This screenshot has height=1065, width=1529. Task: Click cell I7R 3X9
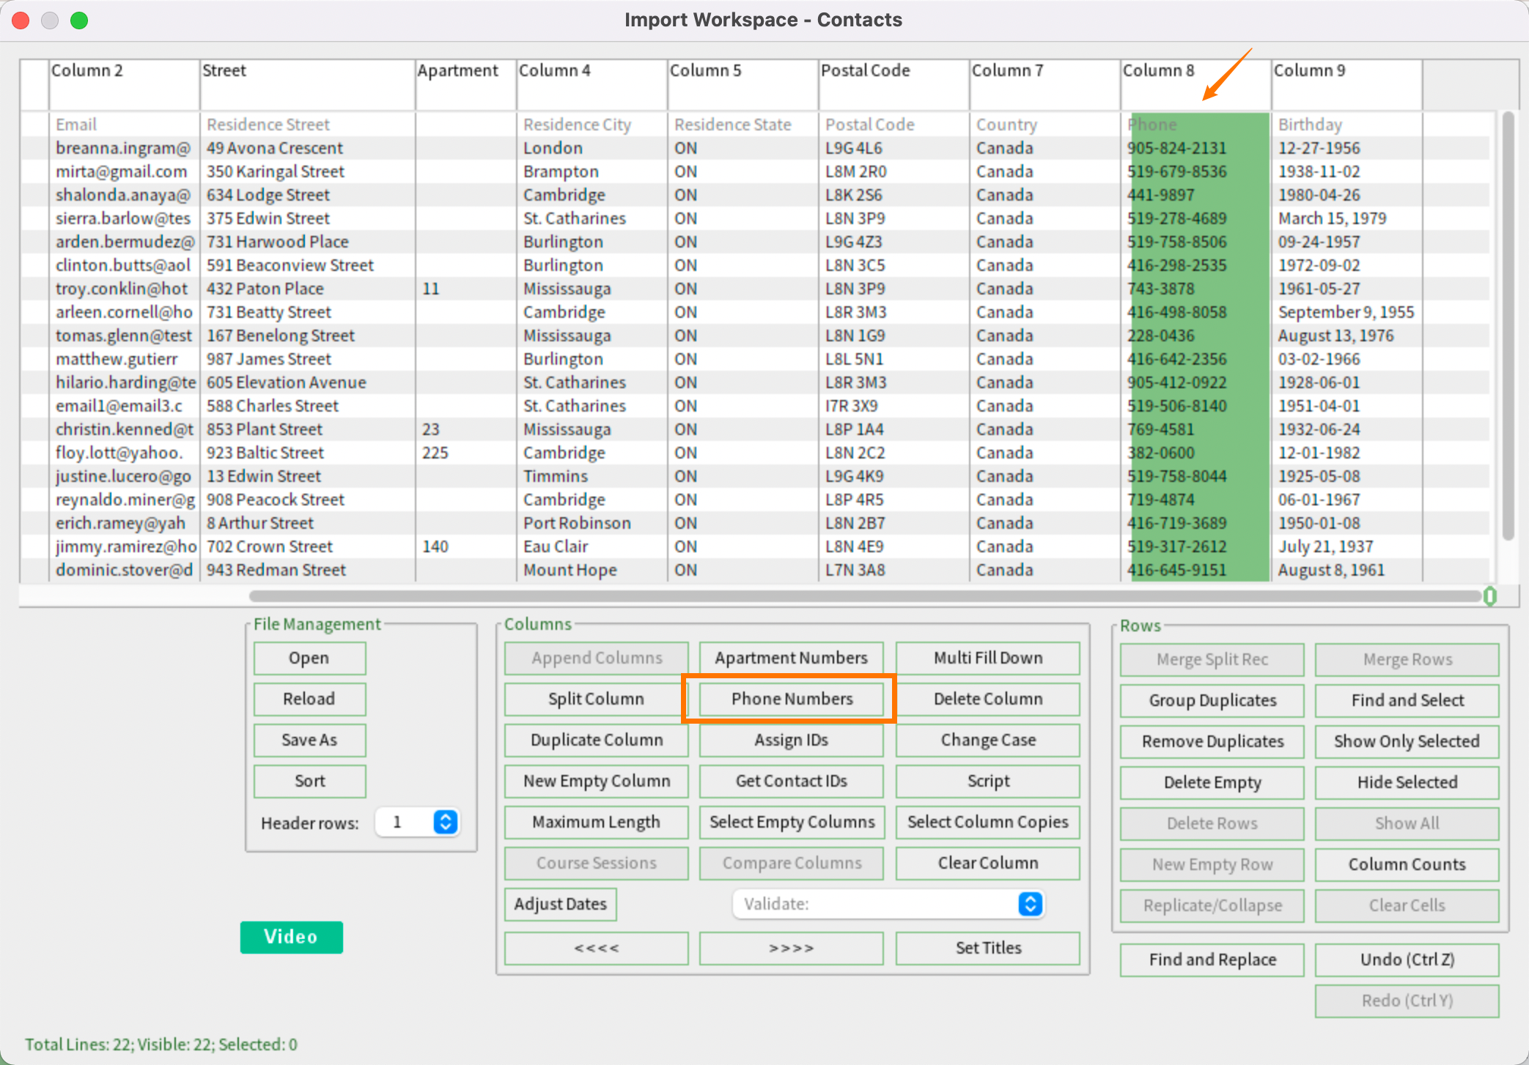coord(894,406)
